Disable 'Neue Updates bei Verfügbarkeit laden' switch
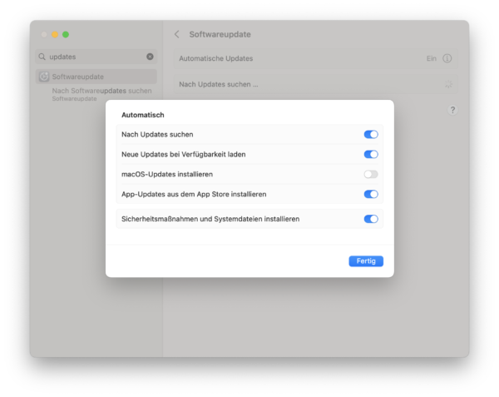This screenshot has width=499, height=397. 371,155
